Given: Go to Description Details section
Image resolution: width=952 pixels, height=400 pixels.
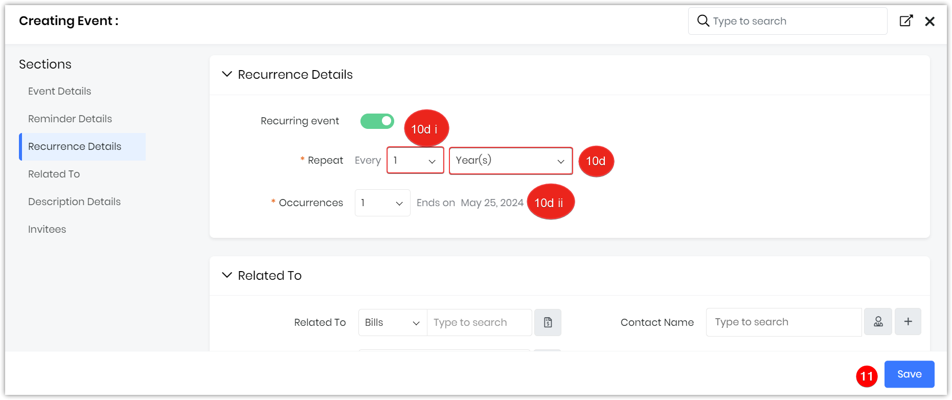Looking at the screenshot, I should 75,202.
